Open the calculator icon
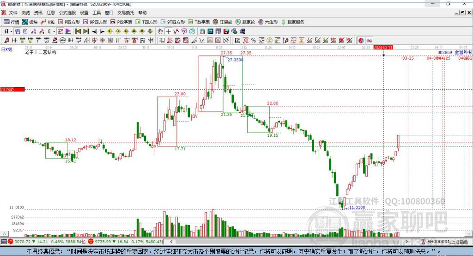Screen dimensions: 473x256 pos(210,31)
